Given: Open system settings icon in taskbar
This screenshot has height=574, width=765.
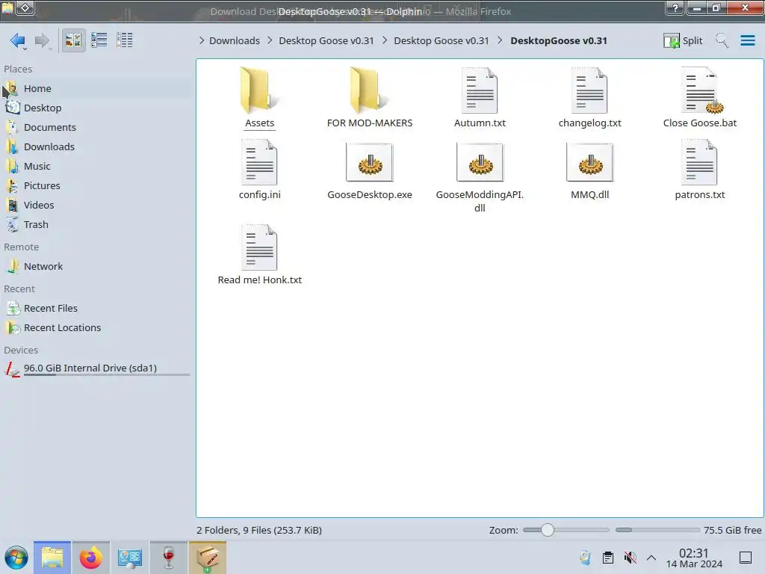Looking at the screenshot, I should pos(130,558).
